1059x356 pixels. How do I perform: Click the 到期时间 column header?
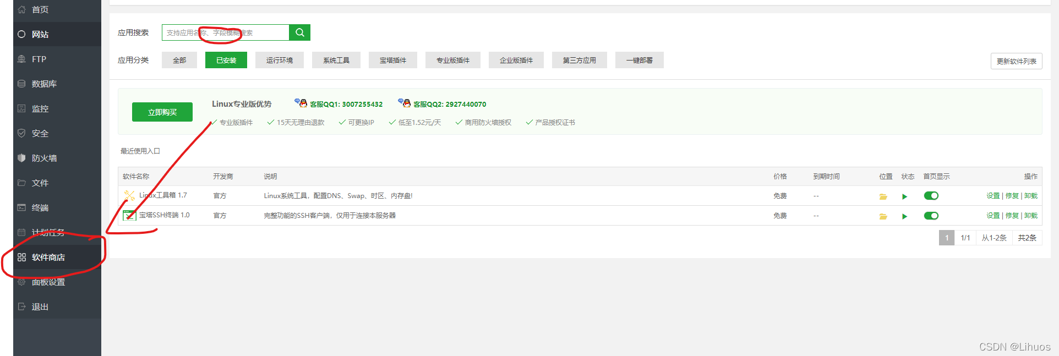coord(827,177)
